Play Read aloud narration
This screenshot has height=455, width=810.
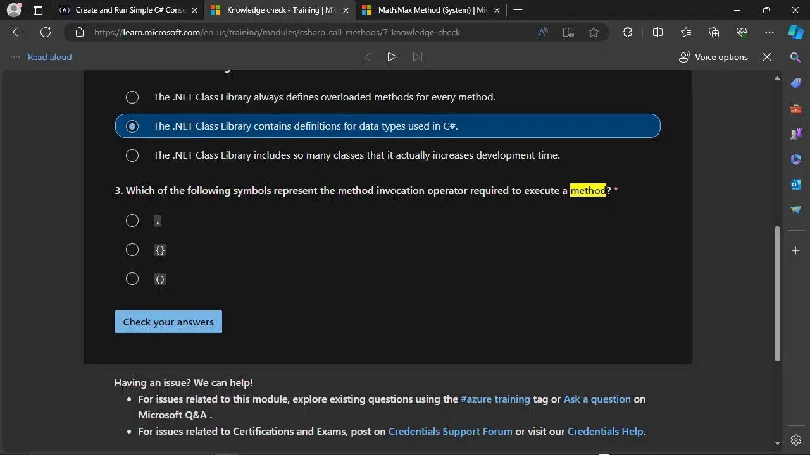392,57
